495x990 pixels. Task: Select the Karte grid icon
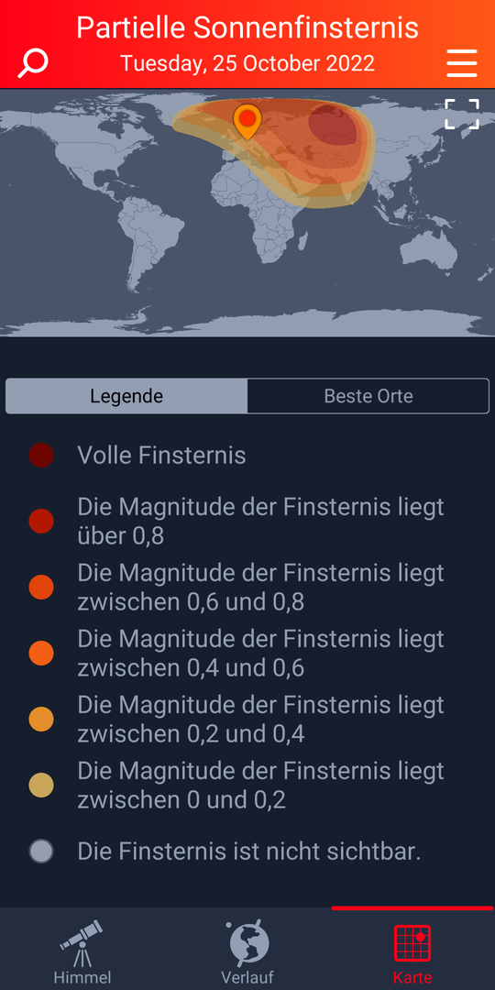(x=412, y=951)
